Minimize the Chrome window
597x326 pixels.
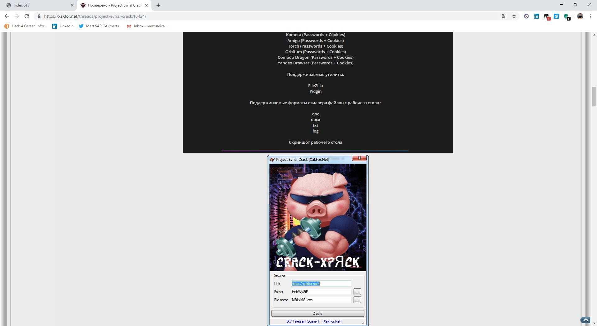coord(561,4)
